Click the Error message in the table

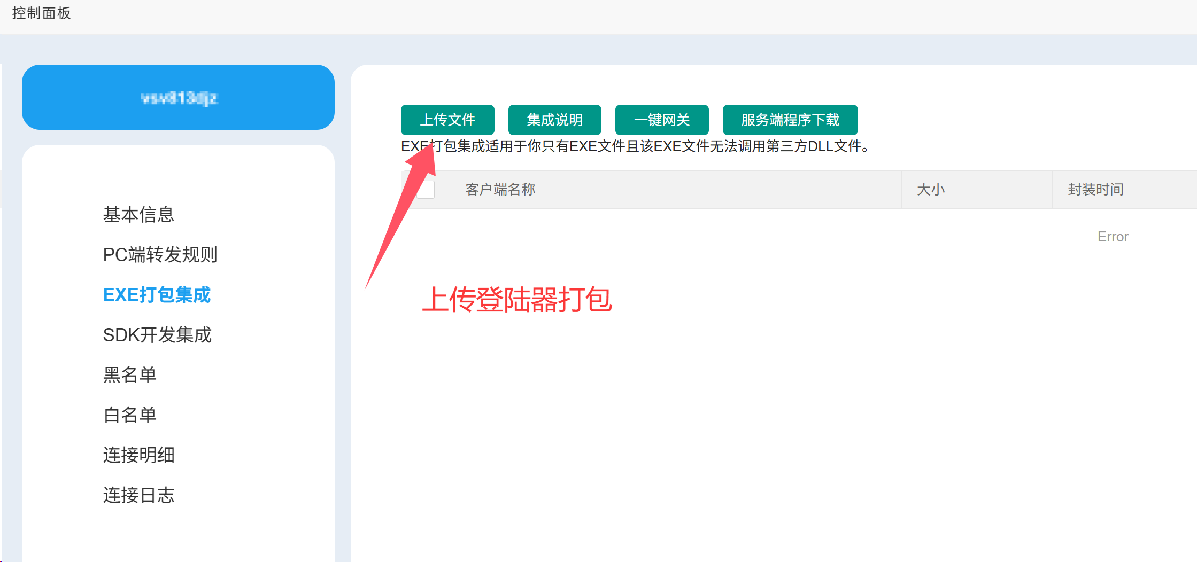click(x=1113, y=236)
